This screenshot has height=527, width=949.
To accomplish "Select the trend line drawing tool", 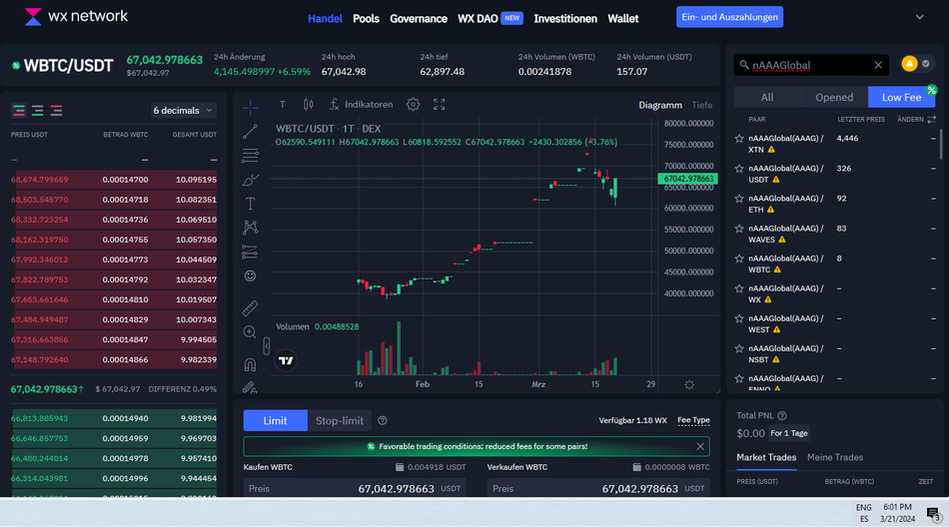I will (x=250, y=131).
